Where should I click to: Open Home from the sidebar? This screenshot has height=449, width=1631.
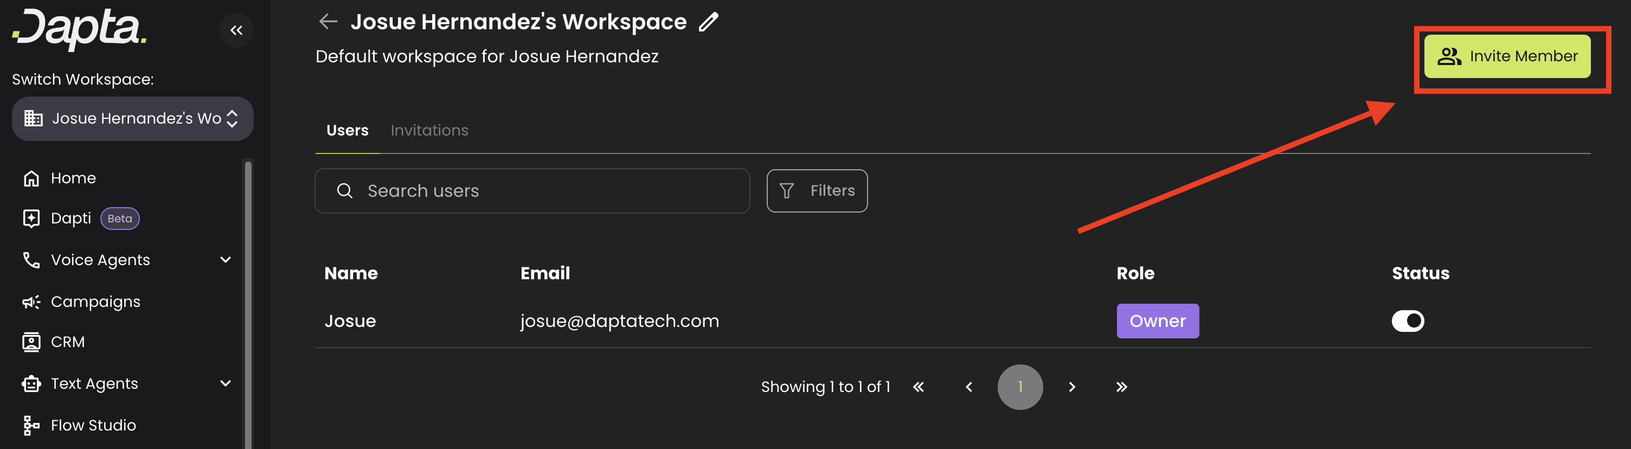[x=73, y=178]
